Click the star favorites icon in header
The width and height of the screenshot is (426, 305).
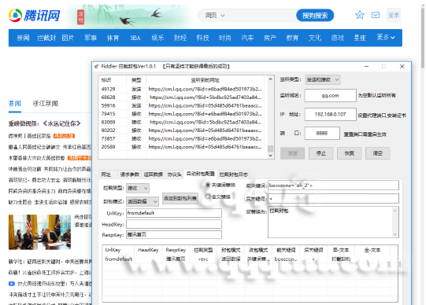click(x=359, y=15)
